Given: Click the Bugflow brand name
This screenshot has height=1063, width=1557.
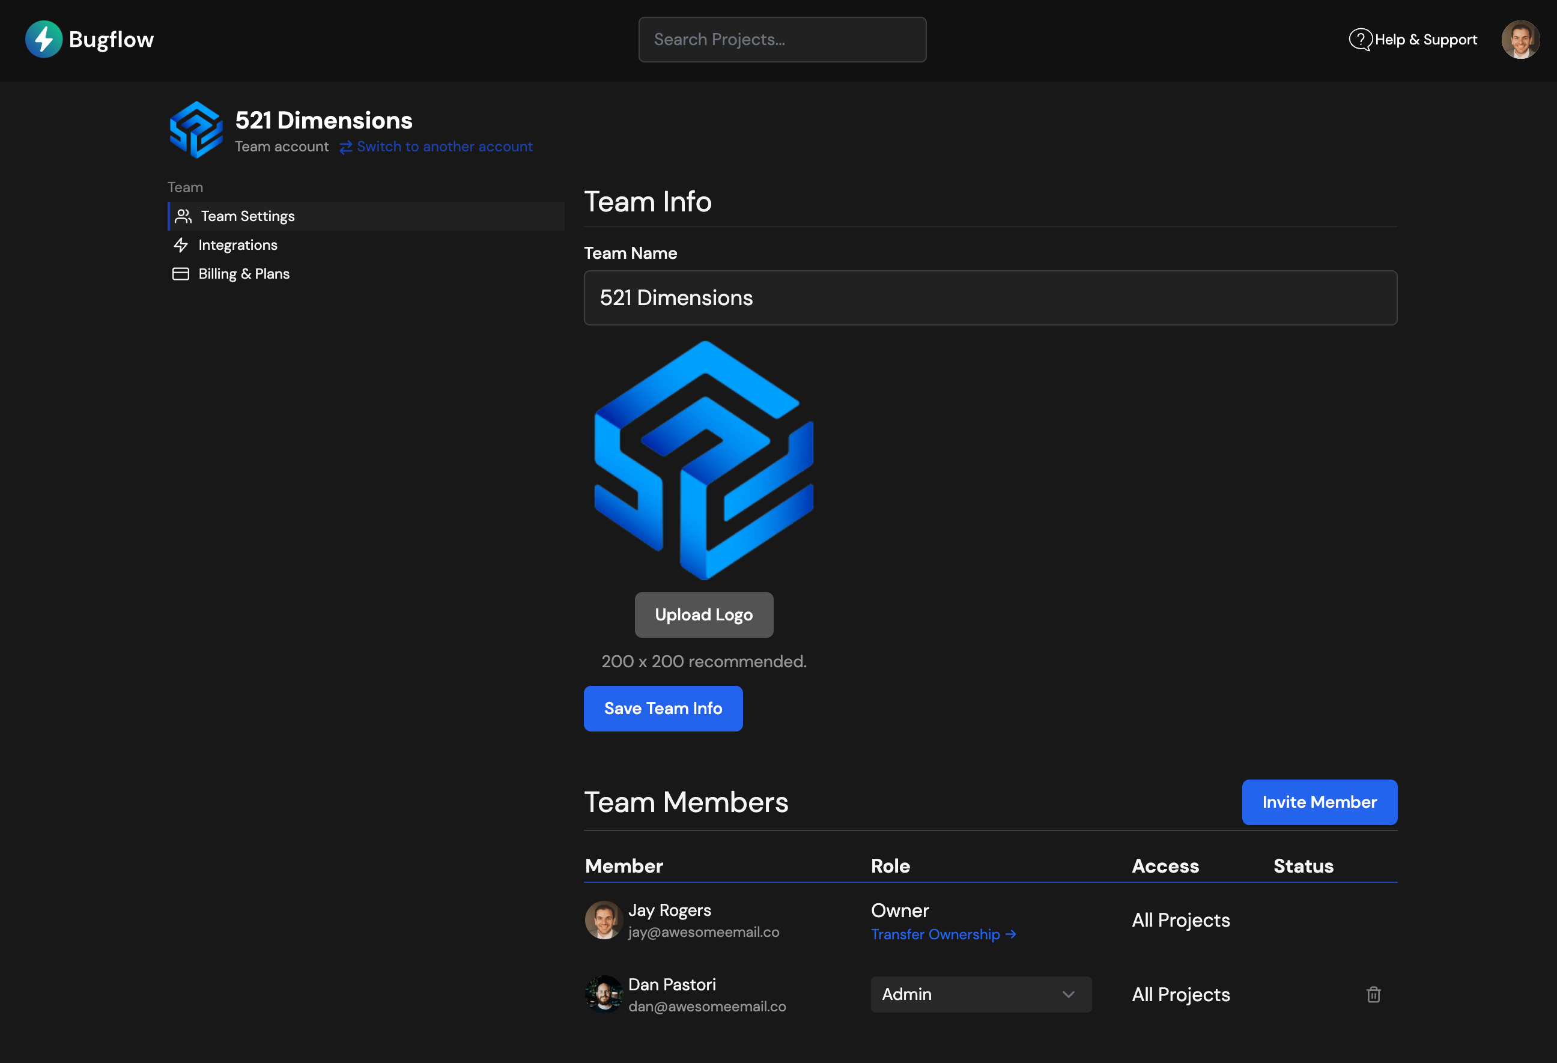Looking at the screenshot, I should 111,40.
